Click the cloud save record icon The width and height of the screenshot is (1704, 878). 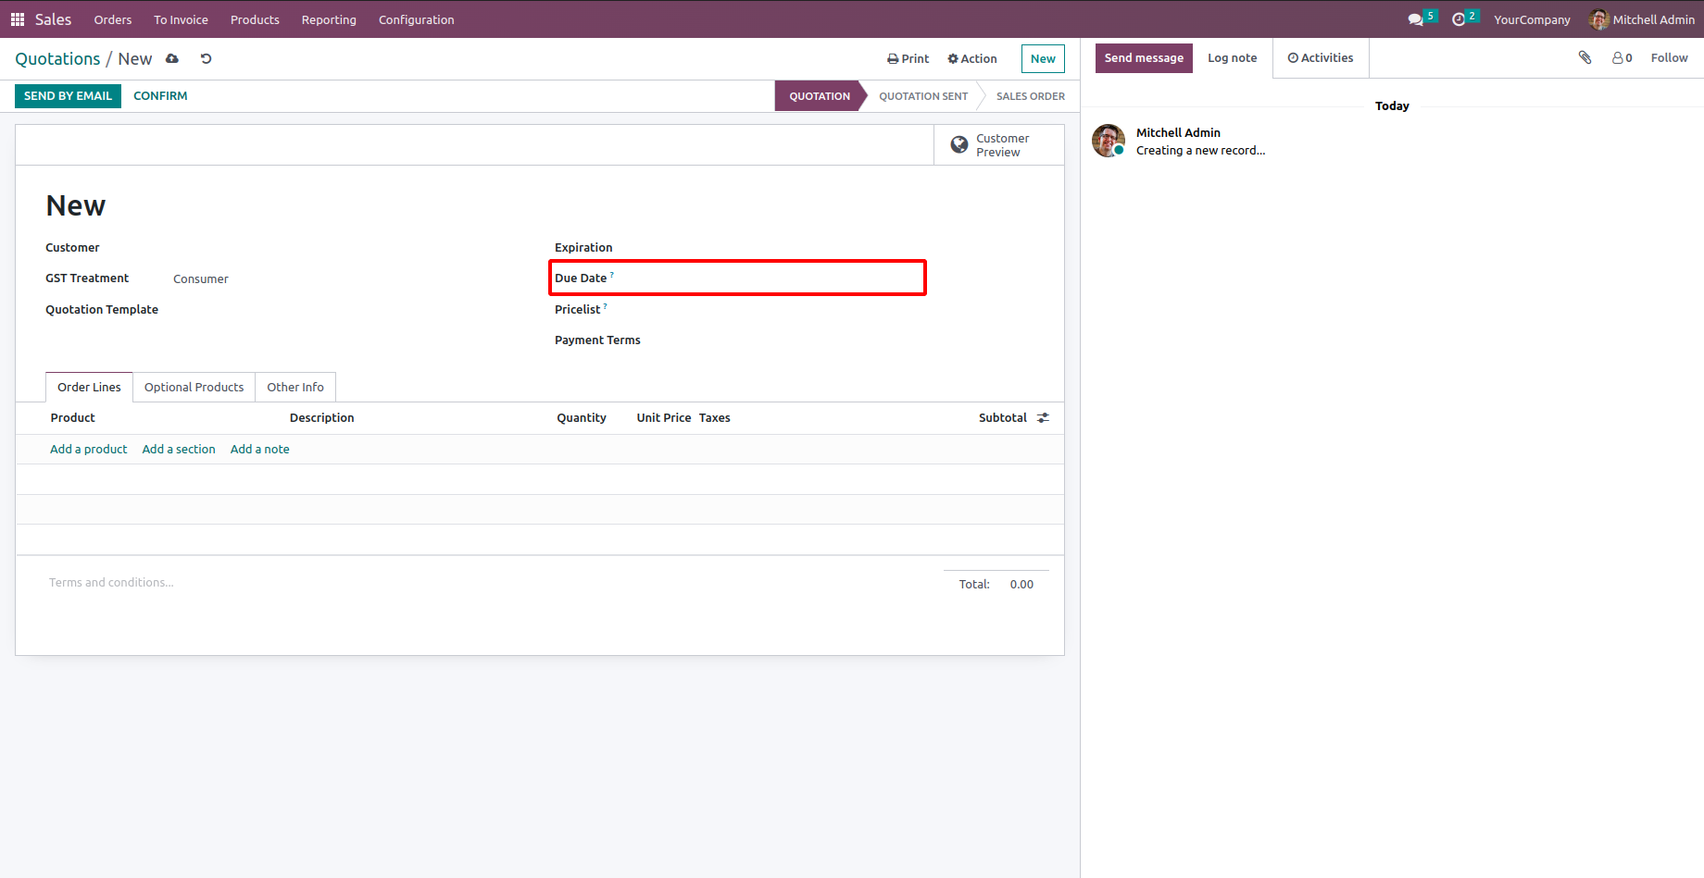pos(172,58)
